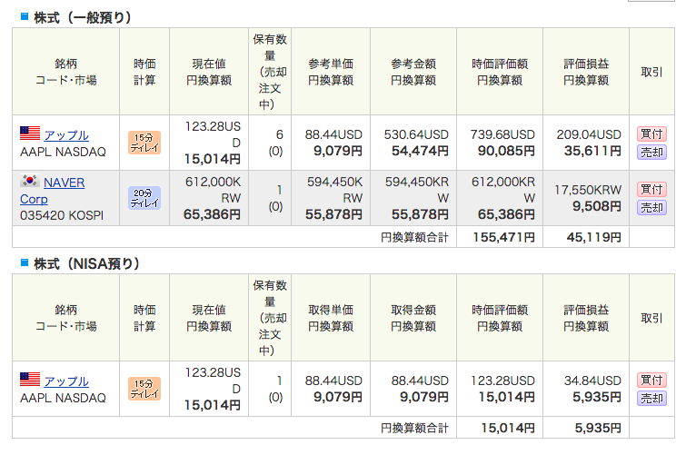Click 54,474円 reference amount cell
This screenshot has width=686, height=455.
420,151
